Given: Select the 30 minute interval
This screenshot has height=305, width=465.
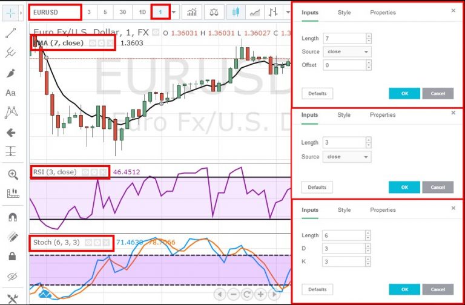Looking at the screenshot, I should (123, 12).
